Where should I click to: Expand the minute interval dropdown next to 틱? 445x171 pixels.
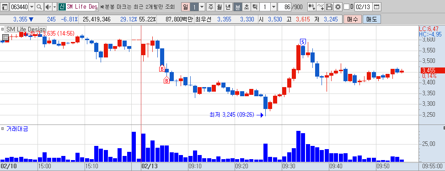click(274, 6)
